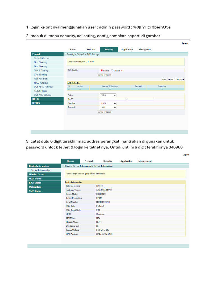Open the Interface LAN dropdown
The height and width of the screenshot is (289, 216).
(x=108, y=103)
